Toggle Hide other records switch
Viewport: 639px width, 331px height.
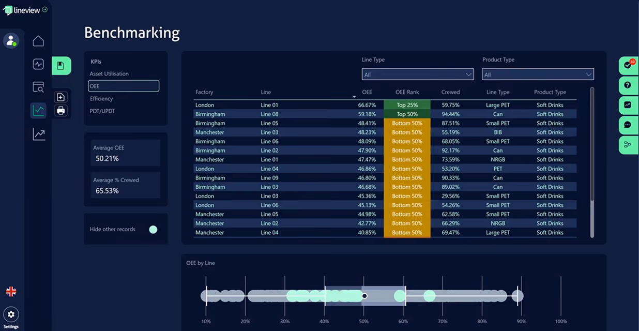click(x=153, y=230)
